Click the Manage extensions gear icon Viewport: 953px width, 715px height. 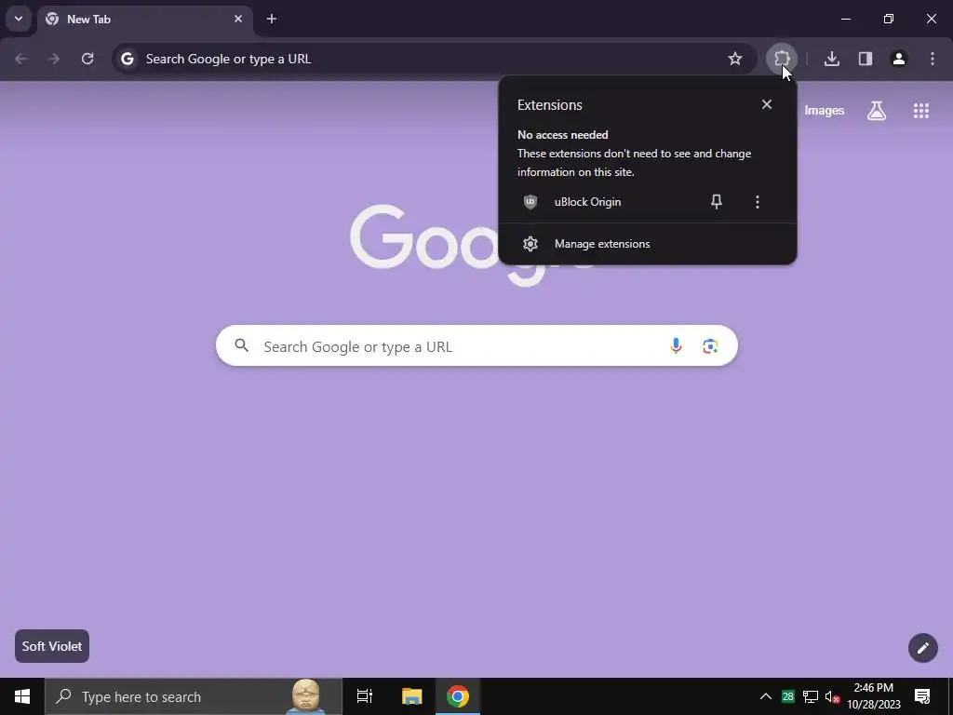click(530, 244)
